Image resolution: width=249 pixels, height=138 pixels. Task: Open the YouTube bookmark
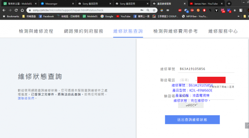[x=123, y=16]
